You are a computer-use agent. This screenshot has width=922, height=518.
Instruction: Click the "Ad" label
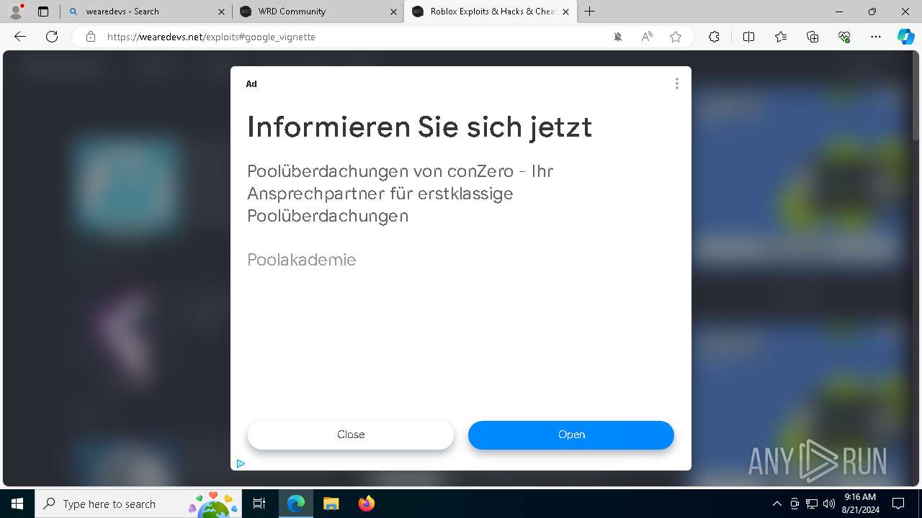point(251,84)
